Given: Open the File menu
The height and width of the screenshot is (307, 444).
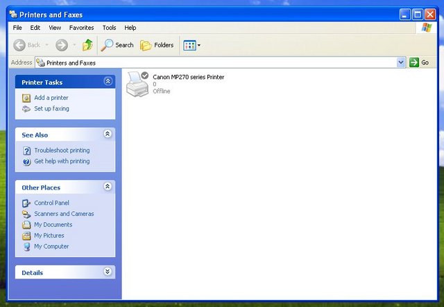Looking at the screenshot, I should pos(17,28).
